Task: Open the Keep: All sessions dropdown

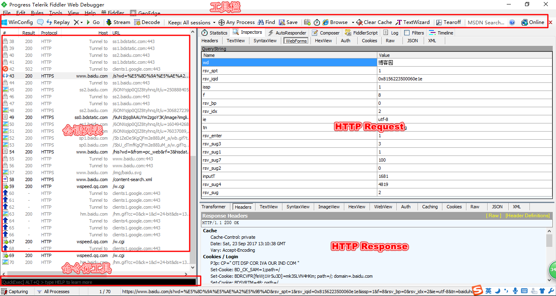Action: (192, 22)
